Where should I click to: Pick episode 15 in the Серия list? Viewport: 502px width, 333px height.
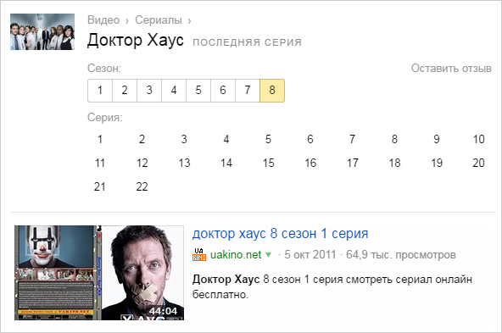[x=268, y=164]
